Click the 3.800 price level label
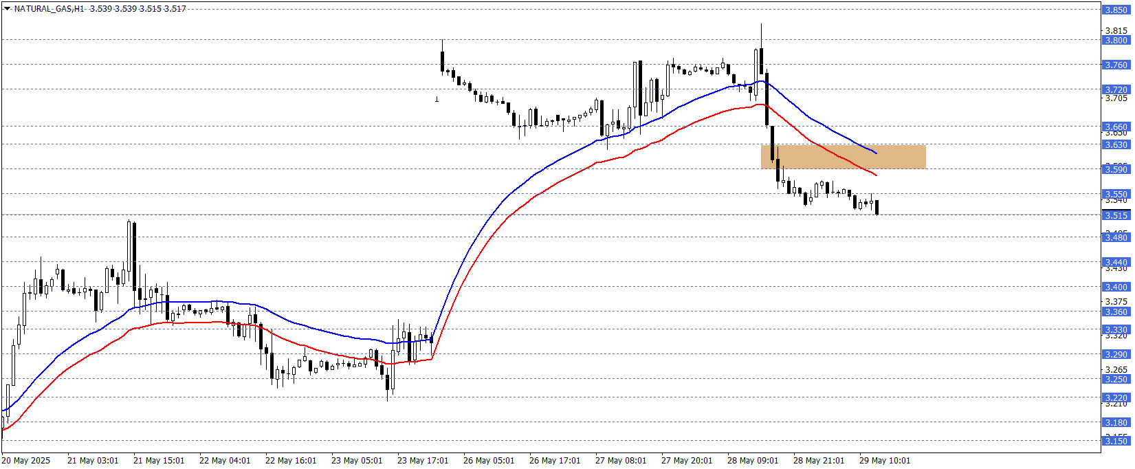The image size is (1135, 469). tap(1116, 41)
